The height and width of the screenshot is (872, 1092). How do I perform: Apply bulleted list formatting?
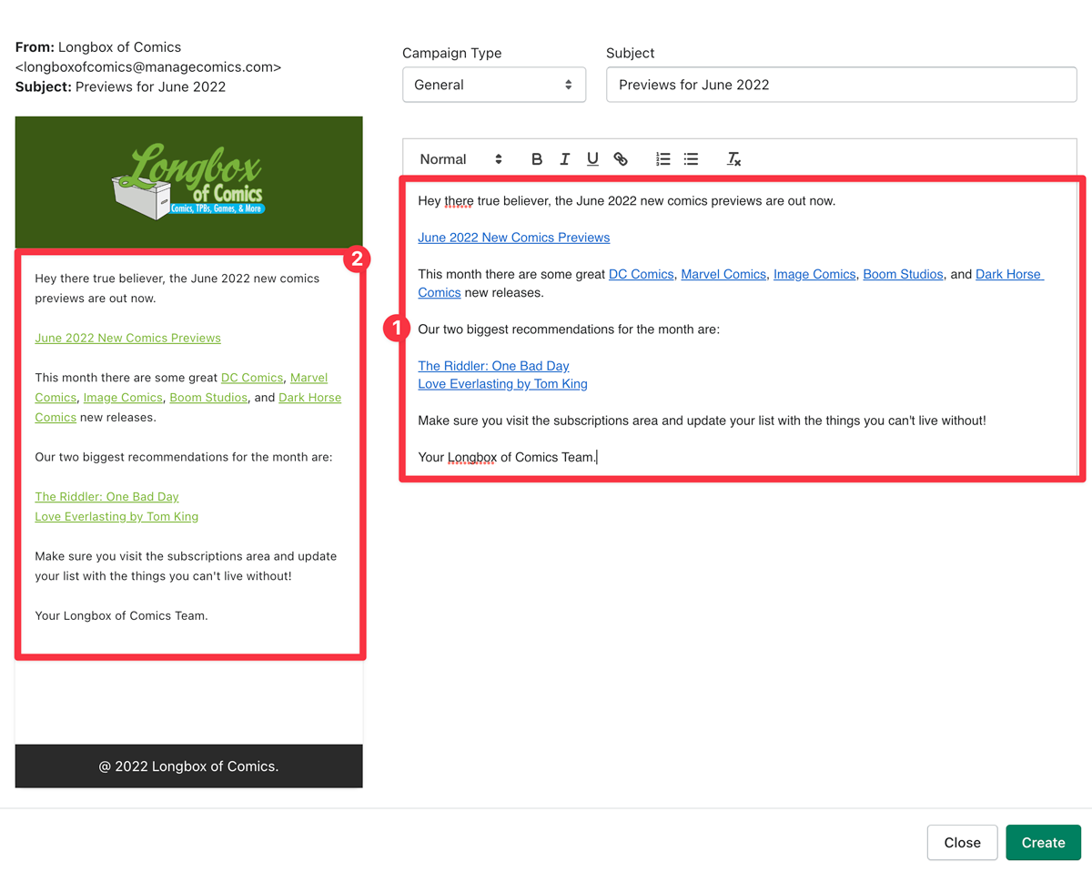click(692, 159)
